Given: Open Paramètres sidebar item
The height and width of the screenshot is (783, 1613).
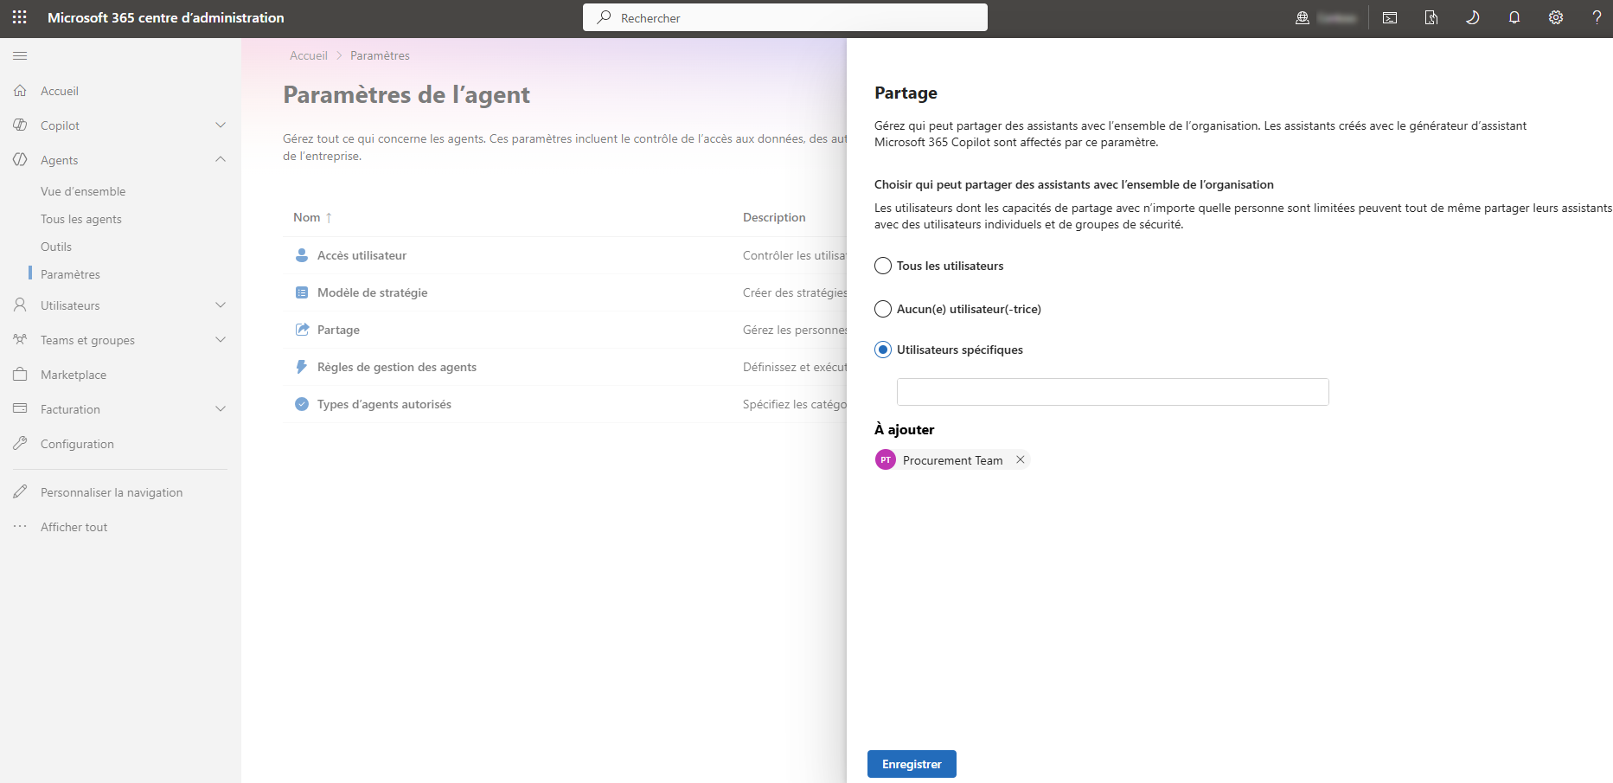Looking at the screenshot, I should tap(70, 274).
